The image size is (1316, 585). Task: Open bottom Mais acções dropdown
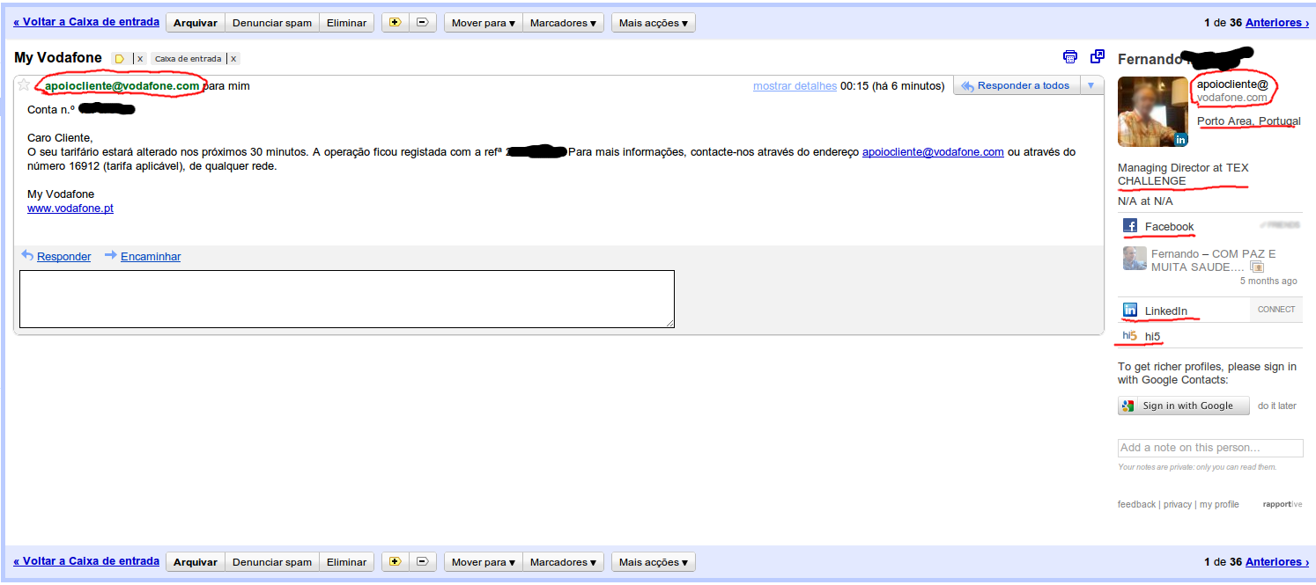654,561
